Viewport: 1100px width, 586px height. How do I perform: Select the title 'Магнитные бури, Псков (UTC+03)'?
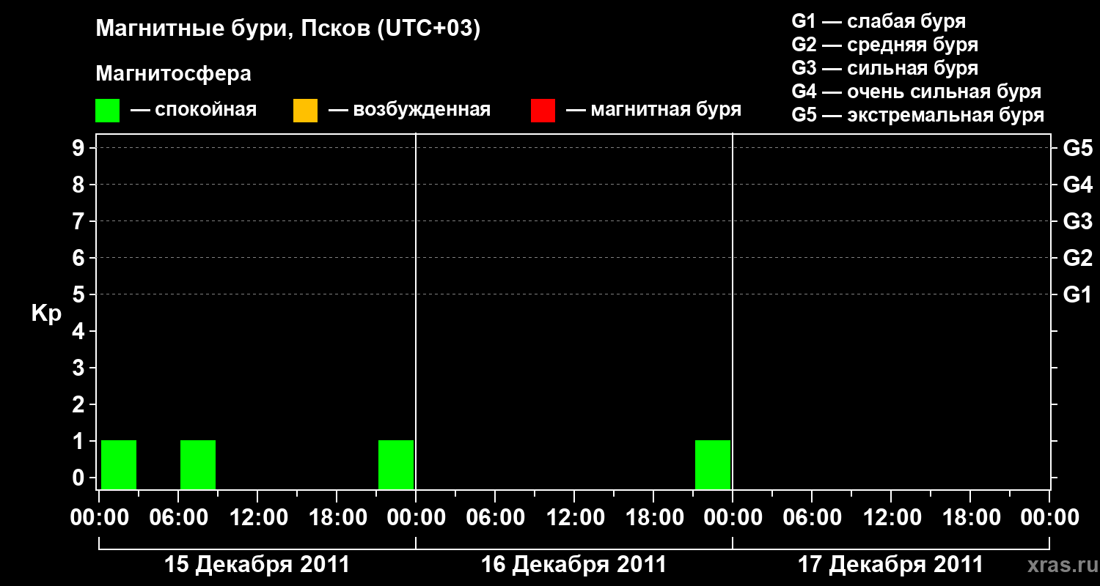click(288, 29)
